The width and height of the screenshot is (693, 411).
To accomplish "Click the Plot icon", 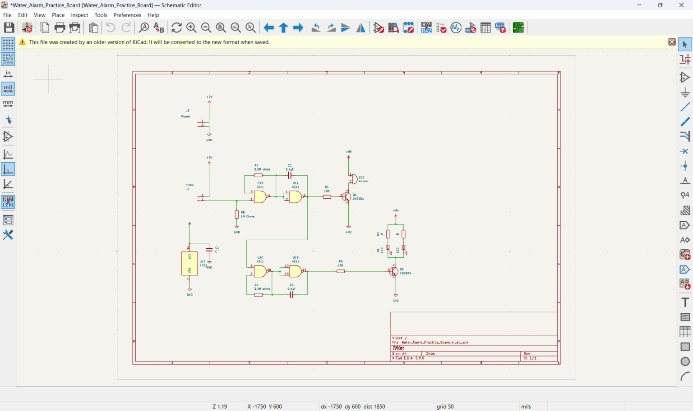I will coord(75,27).
